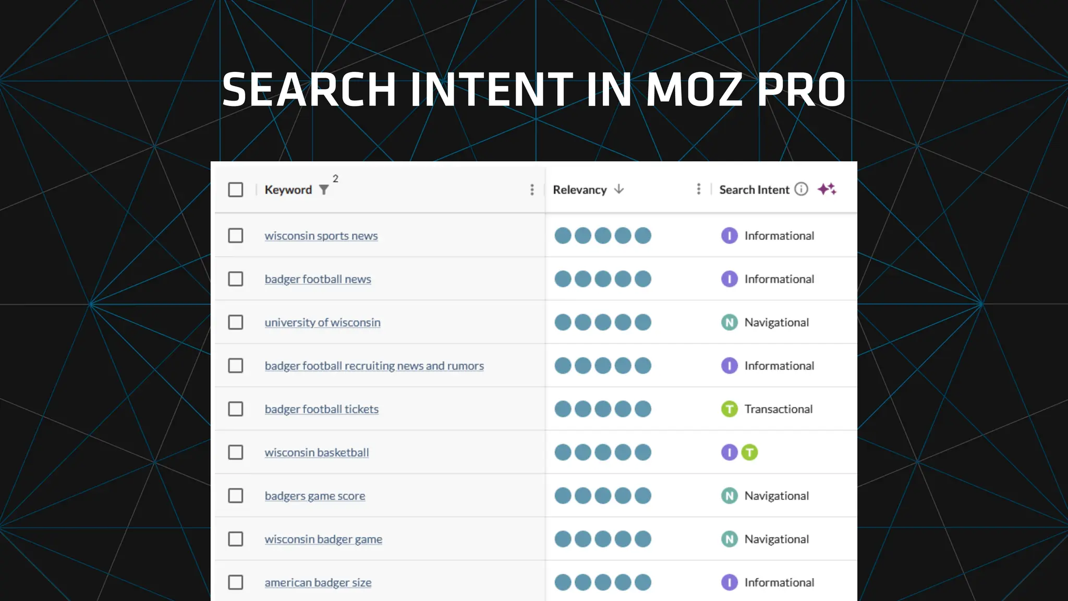This screenshot has width=1068, height=601.
Task: Check the american badger size row
Action: point(236,582)
